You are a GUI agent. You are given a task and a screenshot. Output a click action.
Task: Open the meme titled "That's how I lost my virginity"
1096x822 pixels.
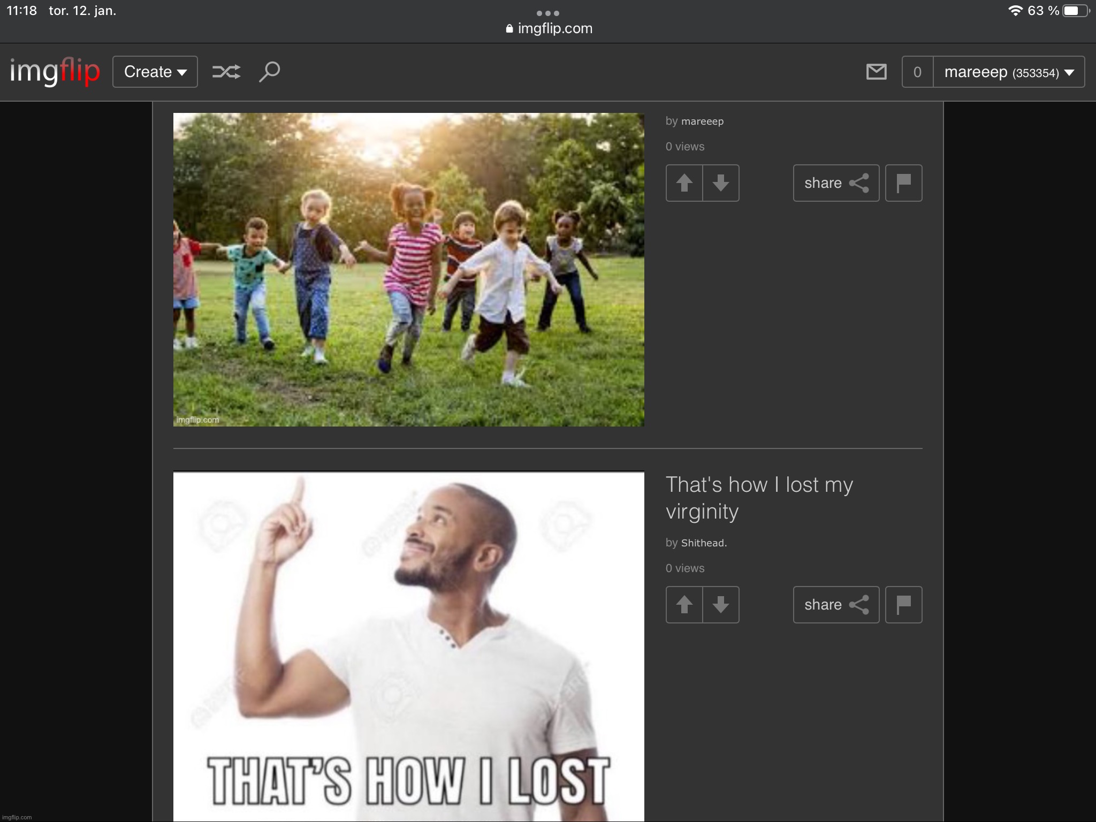point(759,498)
